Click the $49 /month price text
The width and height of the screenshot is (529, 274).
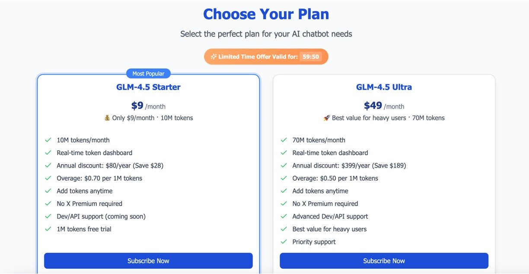pyautogui.click(x=384, y=106)
